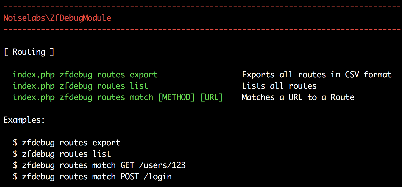Click 'Exports all routes in CSV format' description

click(x=316, y=75)
